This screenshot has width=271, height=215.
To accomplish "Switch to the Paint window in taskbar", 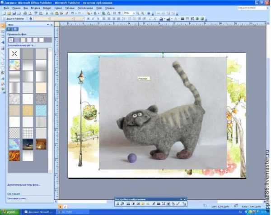I will [x=73, y=212].
